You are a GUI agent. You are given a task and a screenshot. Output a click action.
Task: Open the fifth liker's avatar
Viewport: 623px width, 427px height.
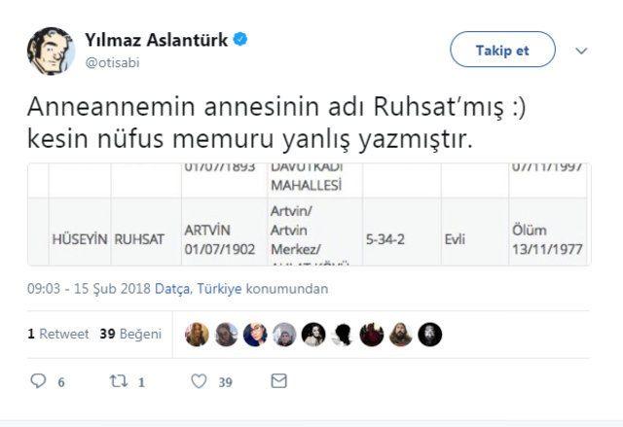click(312, 335)
